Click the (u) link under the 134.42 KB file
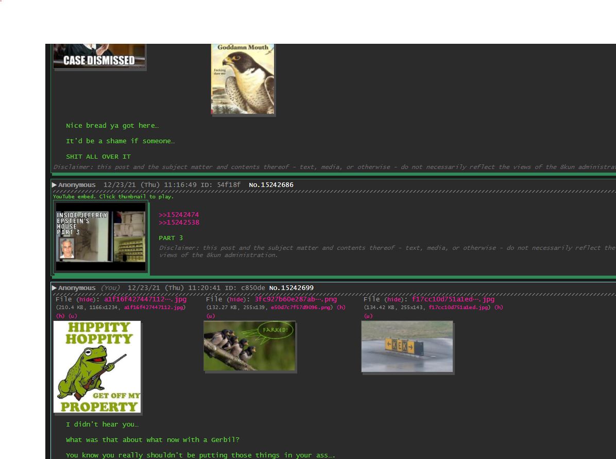616x459 pixels. (x=368, y=316)
